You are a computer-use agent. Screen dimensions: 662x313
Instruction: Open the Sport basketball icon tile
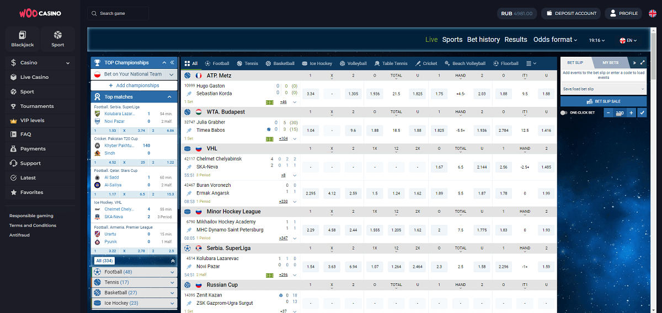click(58, 39)
